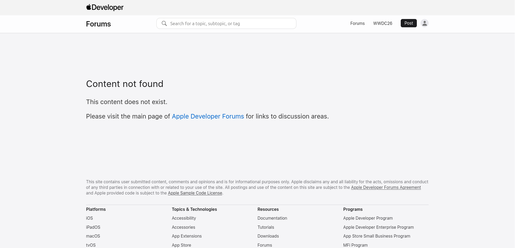Open Documentation resource link
The width and height of the screenshot is (515, 248).
[x=272, y=218]
